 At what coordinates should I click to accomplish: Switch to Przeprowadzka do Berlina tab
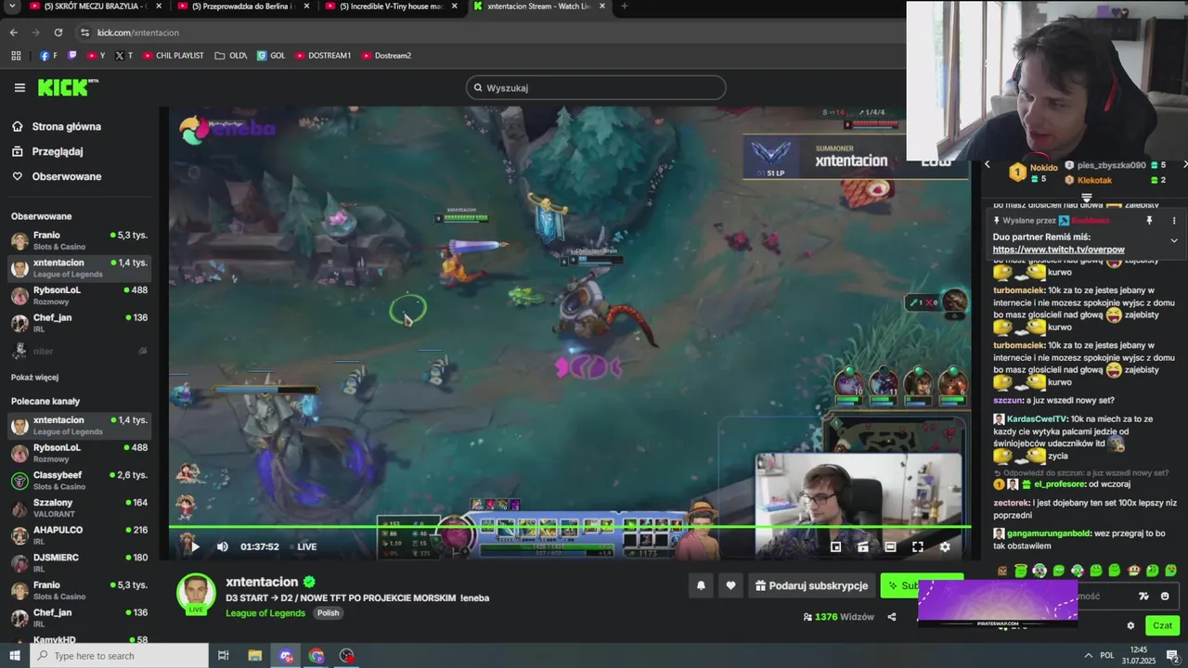(x=245, y=6)
